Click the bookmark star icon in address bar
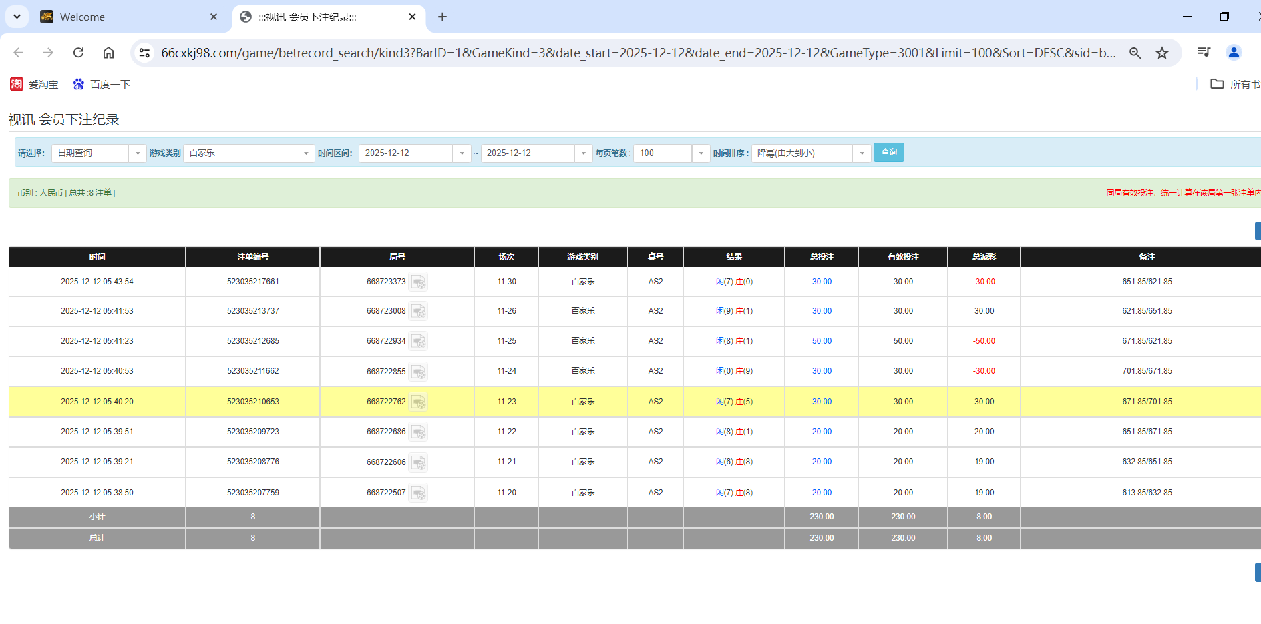Viewport: 1261px width, 624px height. (1163, 52)
